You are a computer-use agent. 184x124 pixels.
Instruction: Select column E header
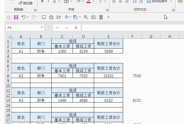(x=108, y=37)
